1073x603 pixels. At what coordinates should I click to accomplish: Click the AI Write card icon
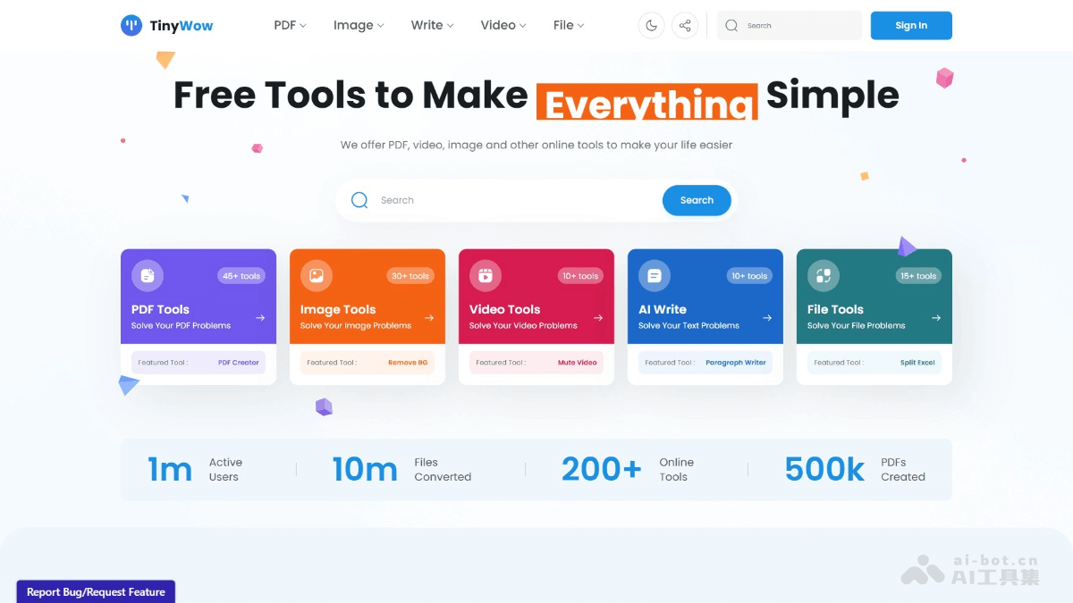click(655, 276)
